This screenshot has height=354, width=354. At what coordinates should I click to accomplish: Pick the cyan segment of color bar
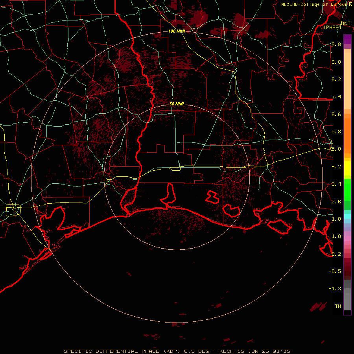(x=347, y=216)
